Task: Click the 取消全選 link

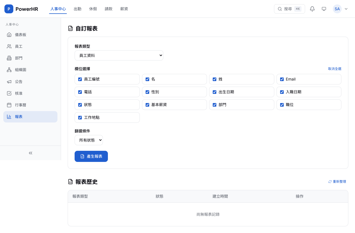Action: click(x=334, y=69)
